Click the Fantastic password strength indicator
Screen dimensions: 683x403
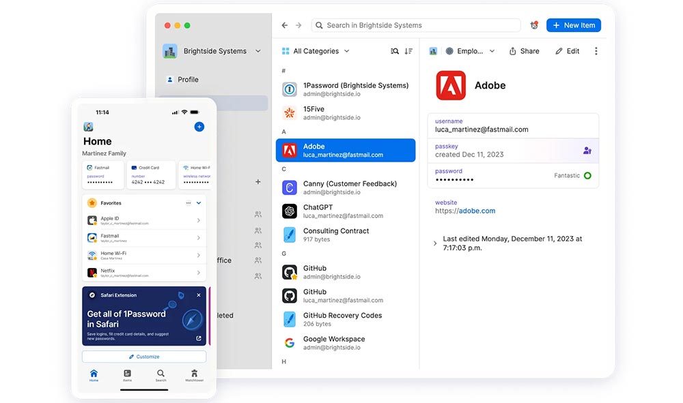(x=572, y=176)
